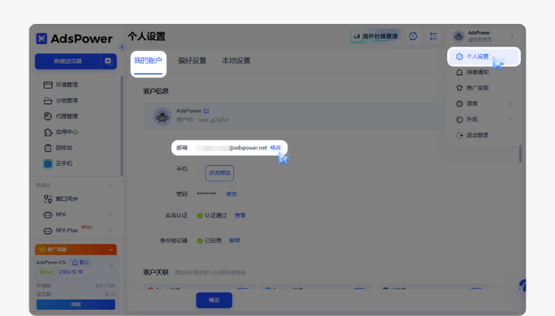
Task: Click the 点击绑定 phone bind button
Action: click(x=220, y=173)
